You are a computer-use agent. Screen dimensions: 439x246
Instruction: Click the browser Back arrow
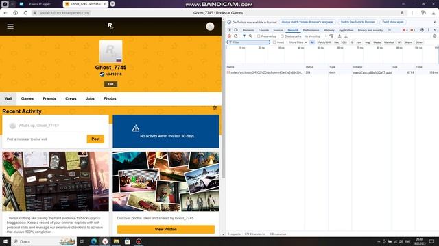5,13
